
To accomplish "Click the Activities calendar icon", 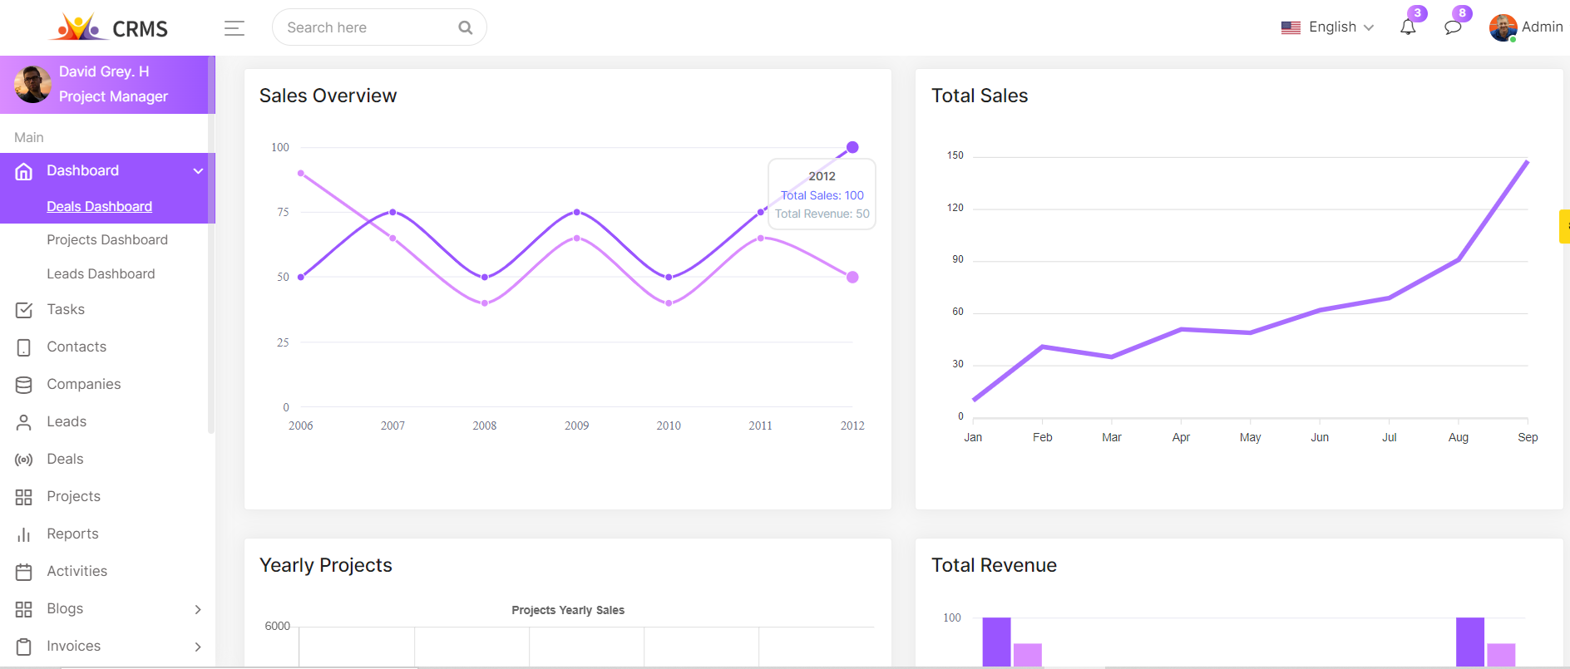I will point(24,572).
